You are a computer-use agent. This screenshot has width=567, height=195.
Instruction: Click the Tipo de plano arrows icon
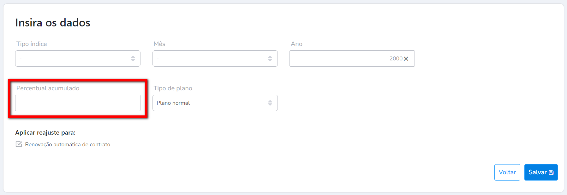pyautogui.click(x=270, y=103)
